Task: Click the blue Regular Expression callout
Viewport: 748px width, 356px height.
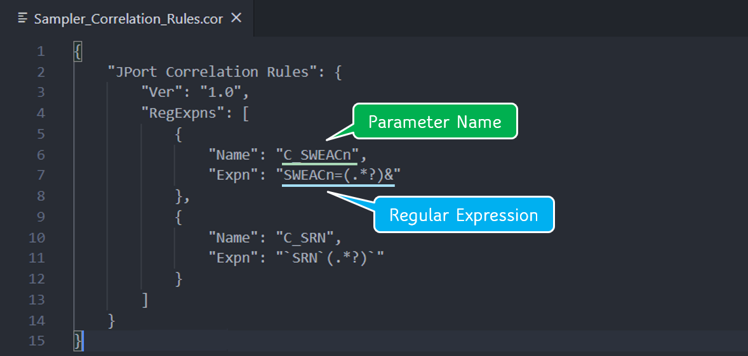Action: click(464, 215)
